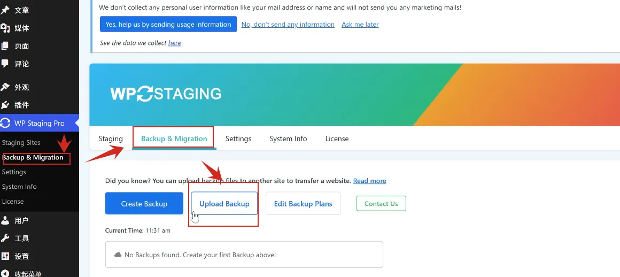The image size is (620, 277).
Task: Click the Upload Backup button
Action: pyautogui.click(x=224, y=203)
